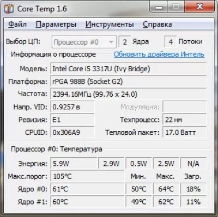Click the Ревизия label
This screenshot has height=217, width=218.
[x=33, y=120]
